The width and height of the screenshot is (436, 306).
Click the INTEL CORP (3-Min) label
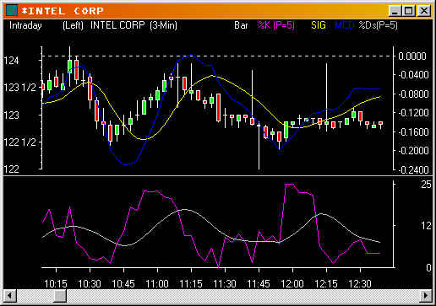(134, 25)
